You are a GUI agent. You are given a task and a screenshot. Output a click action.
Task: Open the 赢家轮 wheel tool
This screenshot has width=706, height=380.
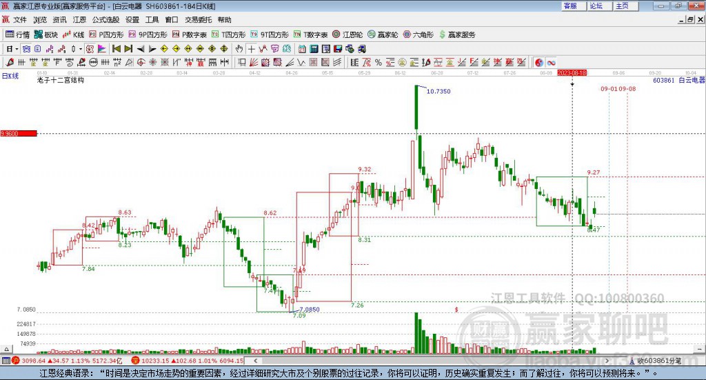click(x=383, y=34)
